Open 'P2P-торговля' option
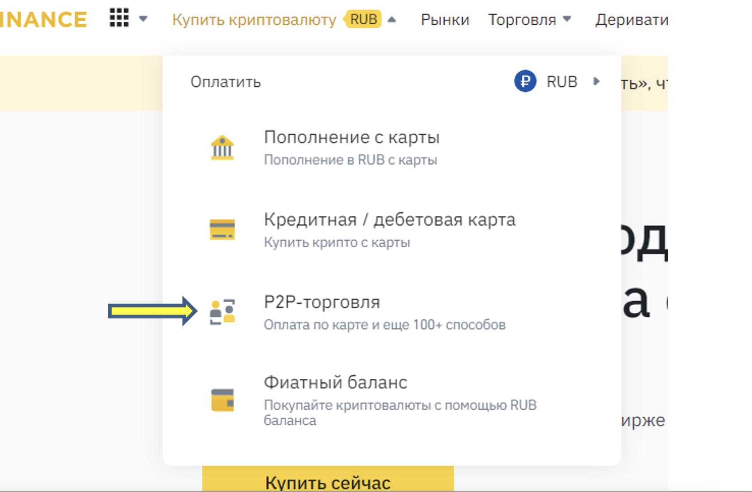 (322, 302)
